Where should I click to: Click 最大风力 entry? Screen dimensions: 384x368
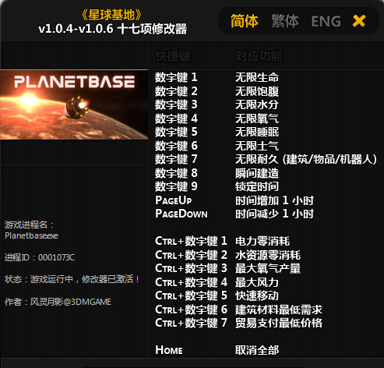coord(257,282)
